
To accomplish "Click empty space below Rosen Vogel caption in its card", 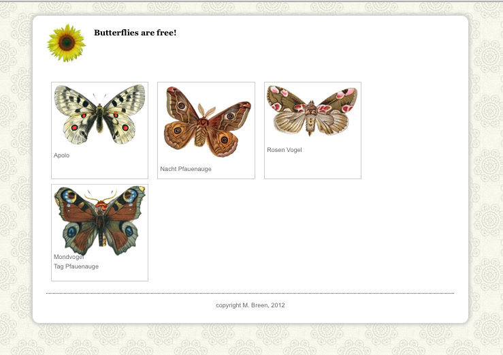I will click(312, 166).
